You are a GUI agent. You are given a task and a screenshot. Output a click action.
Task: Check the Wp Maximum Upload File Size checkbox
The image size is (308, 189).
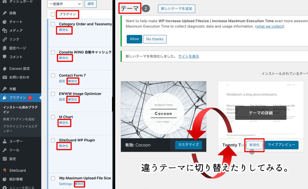(x=53, y=178)
